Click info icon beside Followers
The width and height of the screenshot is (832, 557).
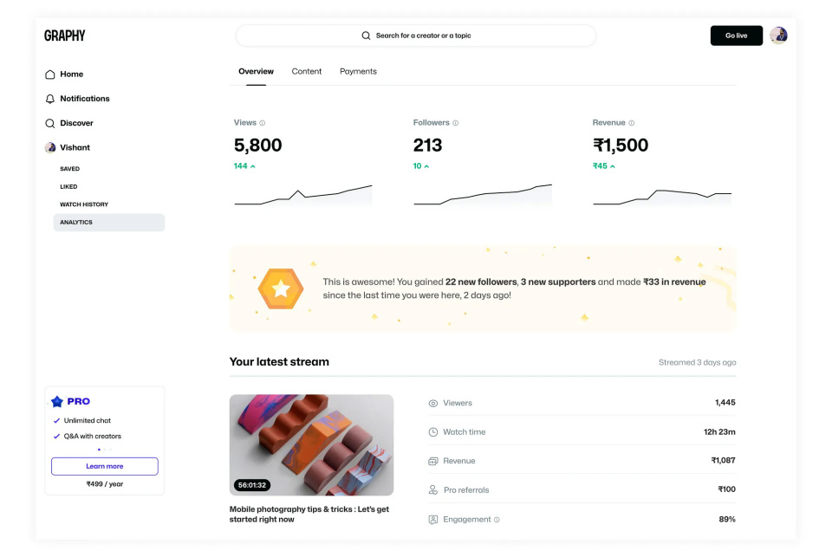(456, 123)
